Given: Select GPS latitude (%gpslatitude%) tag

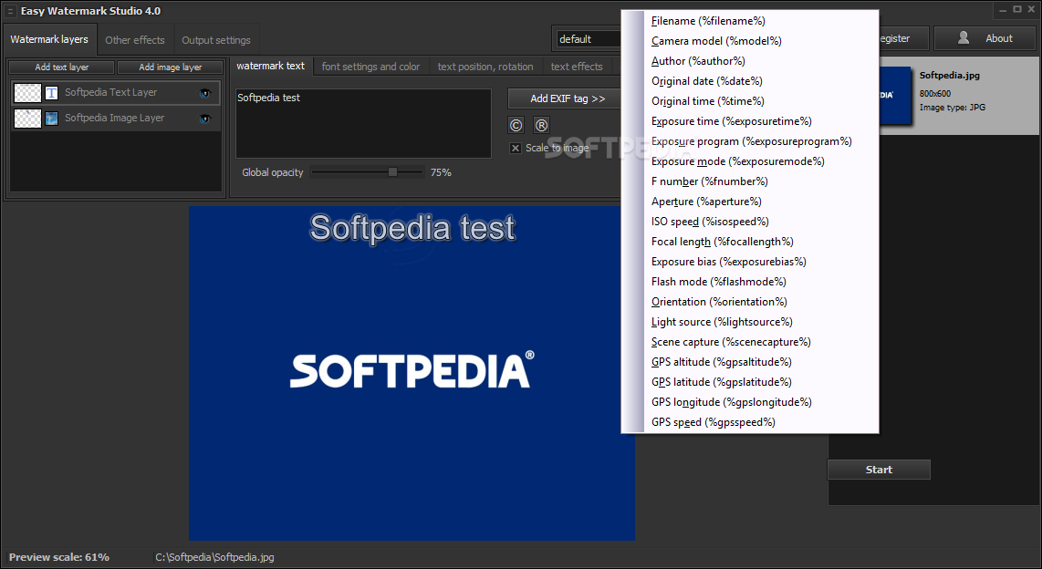Looking at the screenshot, I should (750, 382).
